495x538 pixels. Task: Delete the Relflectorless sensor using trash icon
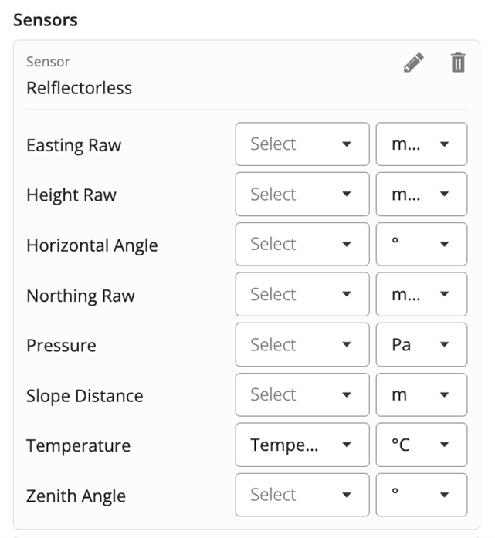click(x=458, y=63)
